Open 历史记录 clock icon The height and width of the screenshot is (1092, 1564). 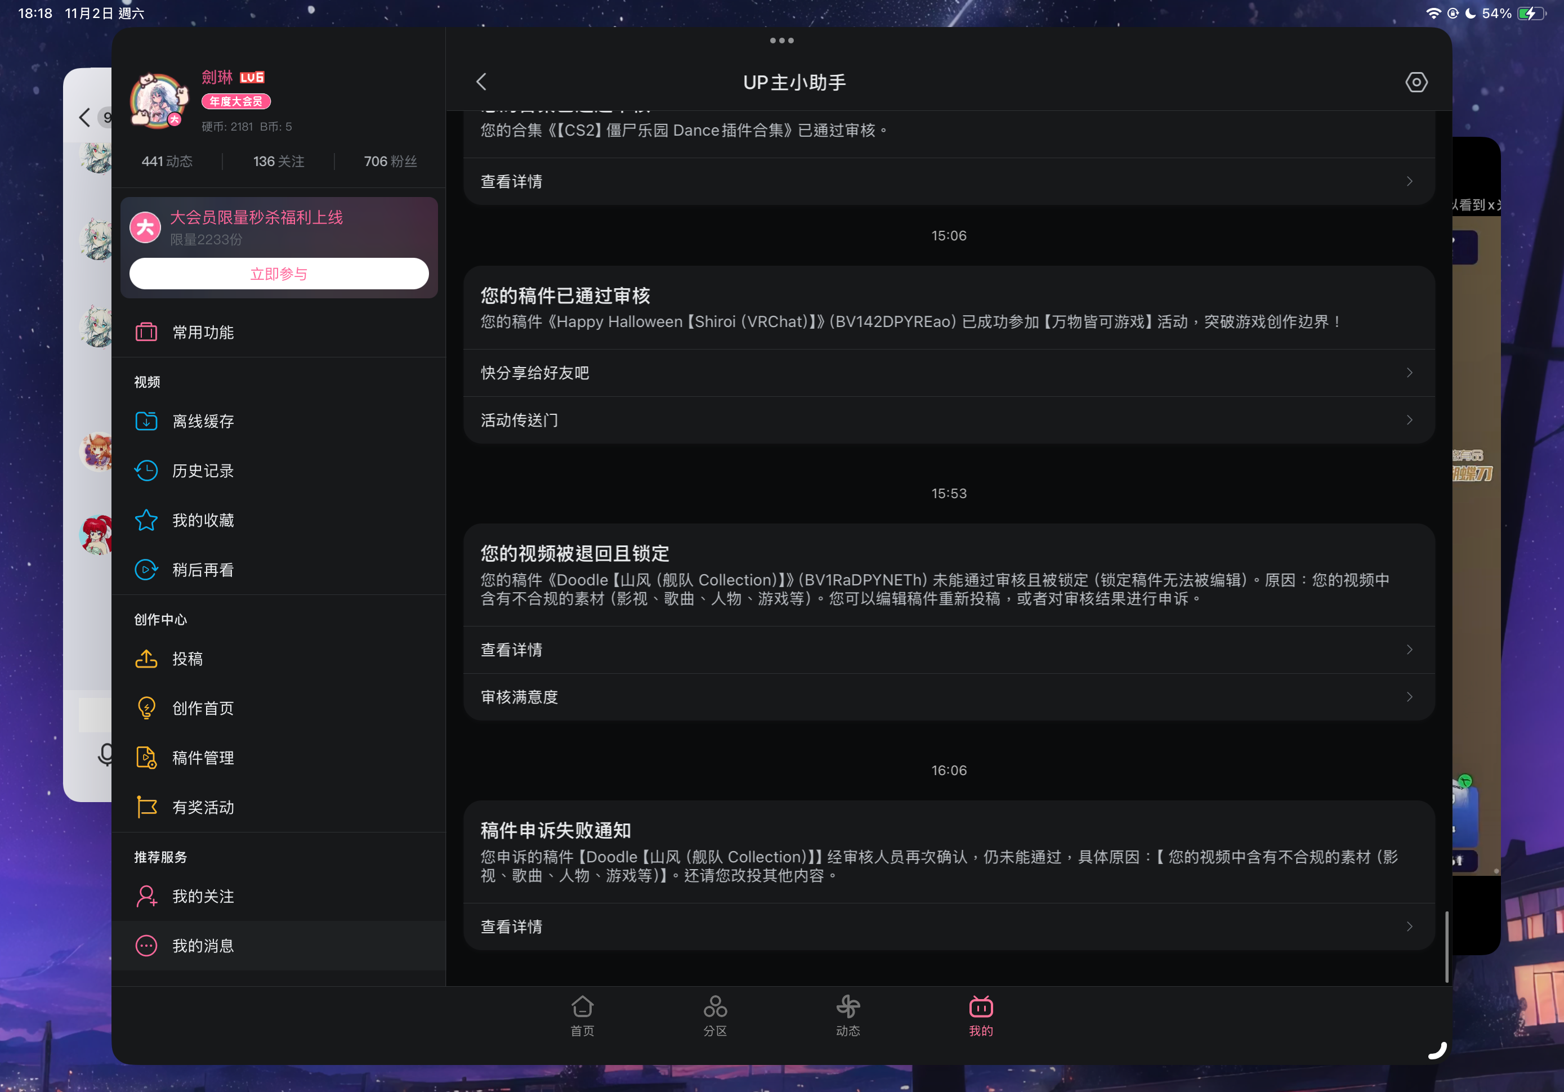click(x=146, y=471)
